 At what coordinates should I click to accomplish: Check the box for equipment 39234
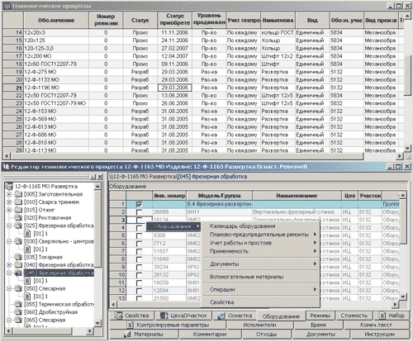pyautogui.click(x=139, y=267)
